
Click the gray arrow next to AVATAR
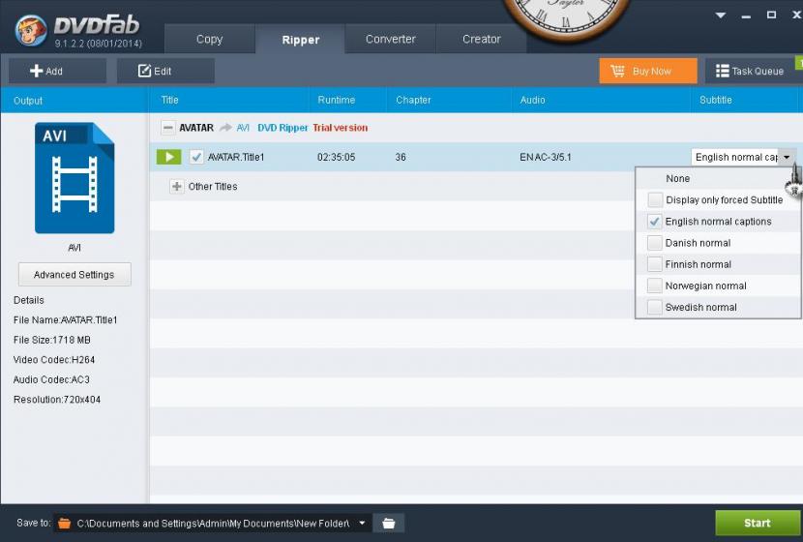pyautogui.click(x=225, y=128)
